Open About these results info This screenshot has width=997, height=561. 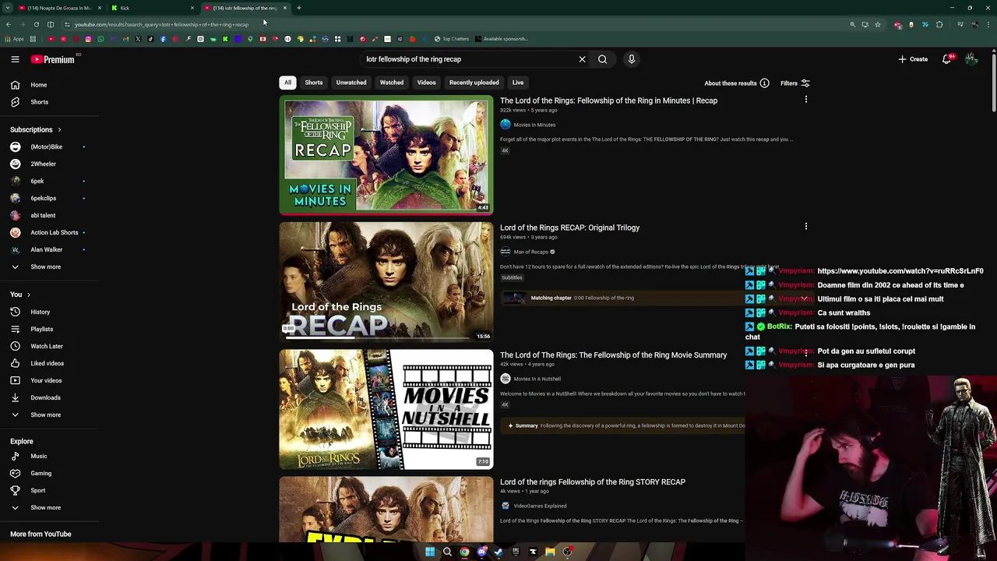[x=737, y=83]
